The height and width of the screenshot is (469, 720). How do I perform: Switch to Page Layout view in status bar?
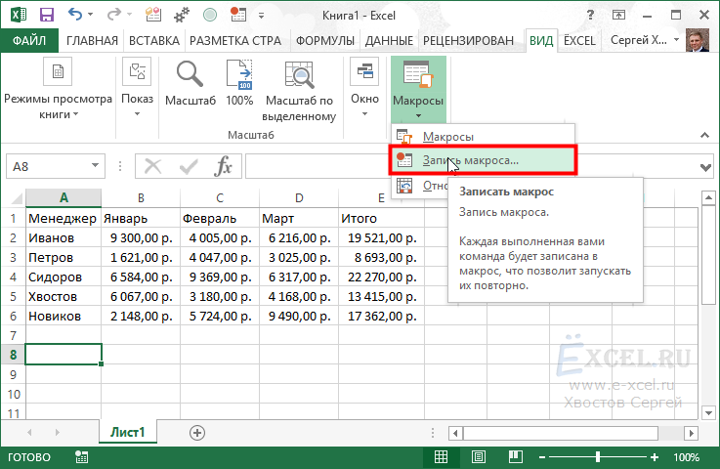(x=479, y=457)
